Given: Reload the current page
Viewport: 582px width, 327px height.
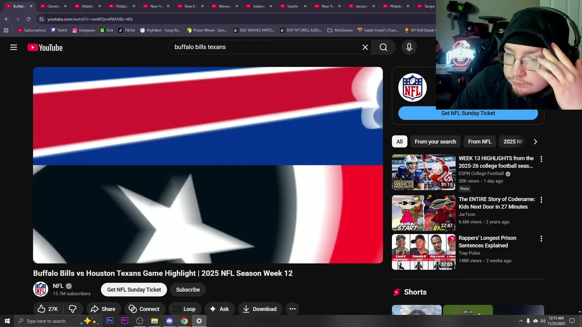Looking at the screenshot, I should pos(28,19).
